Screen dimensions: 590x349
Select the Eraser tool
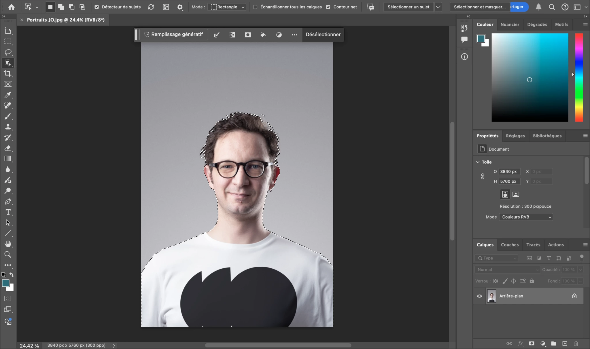click(x=8, y=148)
